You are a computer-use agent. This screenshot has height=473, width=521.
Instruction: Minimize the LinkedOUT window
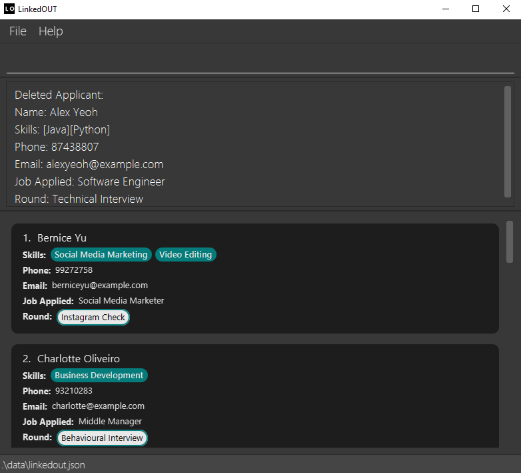coord(444,9)
